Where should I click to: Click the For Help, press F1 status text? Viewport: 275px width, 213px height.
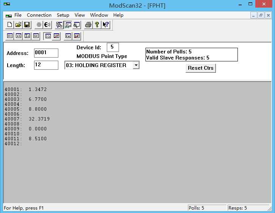click(24, 208)
